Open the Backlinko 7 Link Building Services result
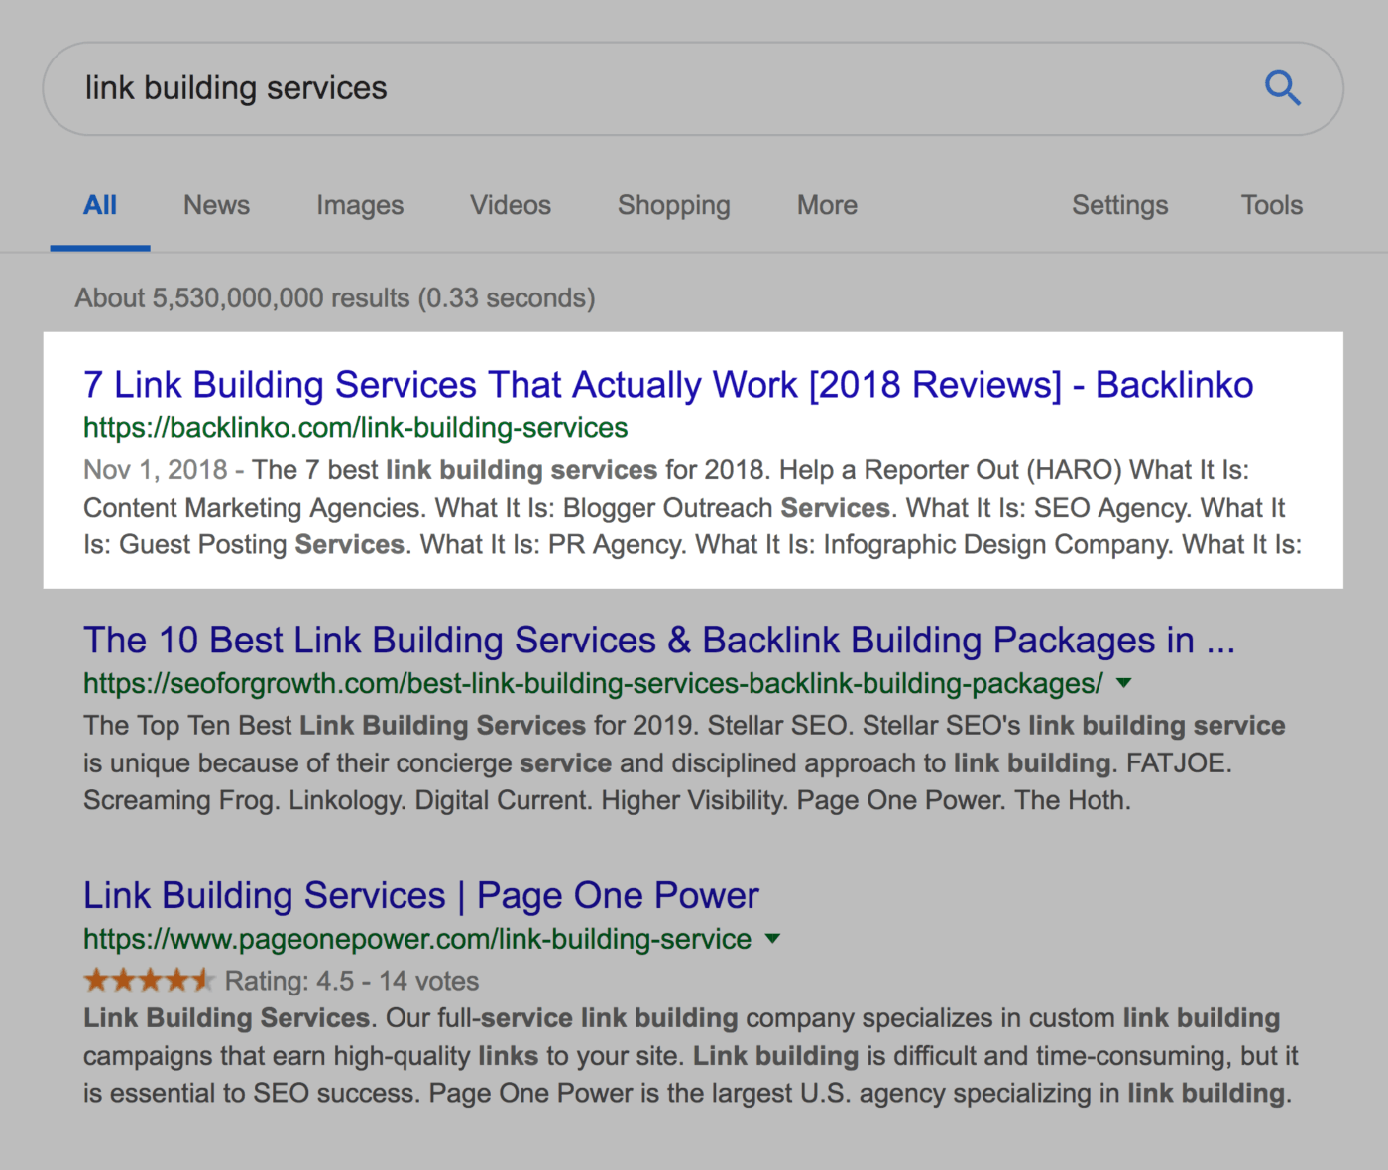The height and width of the screenshot is (1170, 1388). (668, 385)
